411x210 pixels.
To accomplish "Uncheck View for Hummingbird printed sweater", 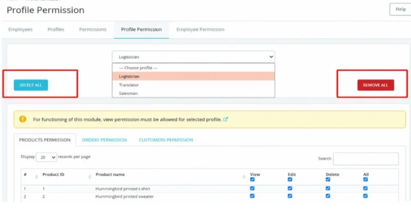I will (252, 196).
